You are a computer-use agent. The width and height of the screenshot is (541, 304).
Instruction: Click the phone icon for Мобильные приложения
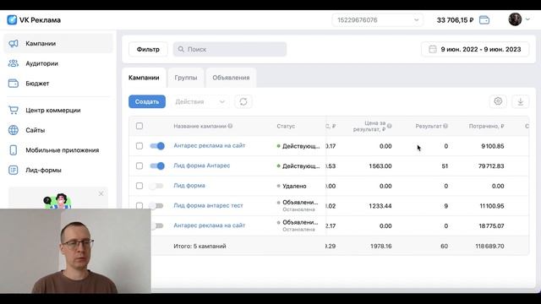[14, 150]
